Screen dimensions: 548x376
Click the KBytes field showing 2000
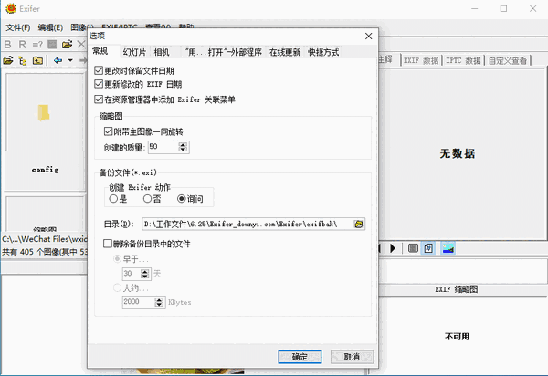pos(139,302)
